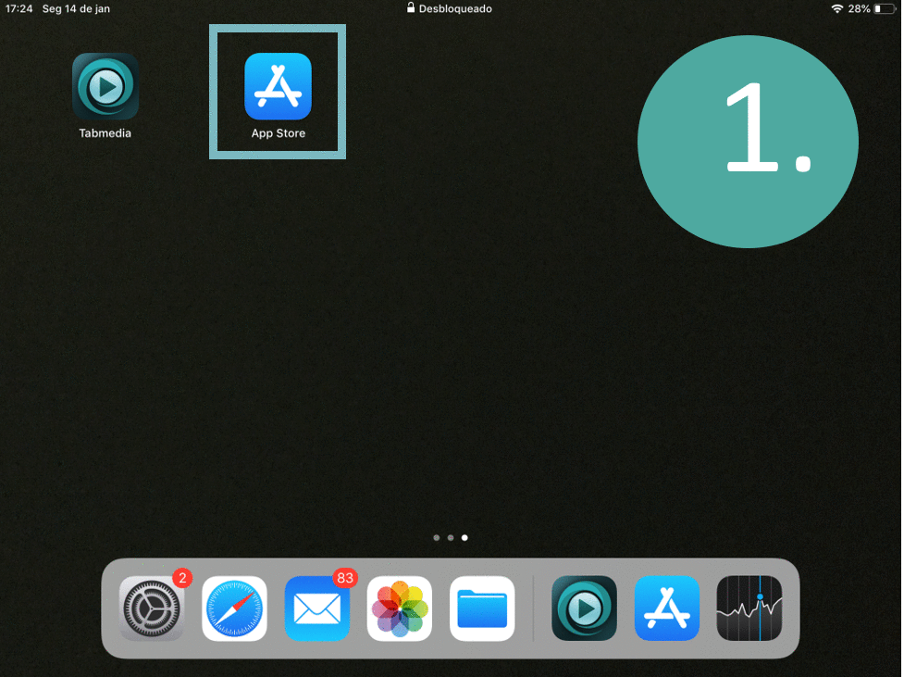Image resolution: width=904 pixels, height=677 pixels.
Task: Open Tabmedia from dock recent apps
Action: click(x=584, y=608)
